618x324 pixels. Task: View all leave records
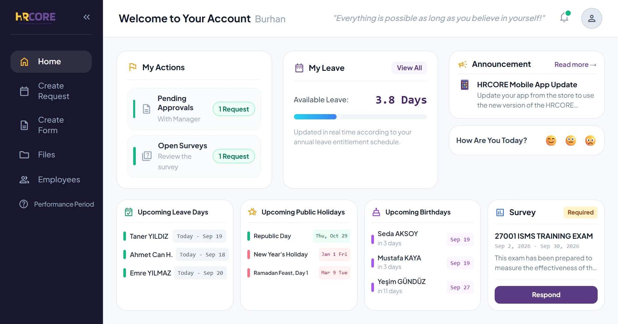409,68
